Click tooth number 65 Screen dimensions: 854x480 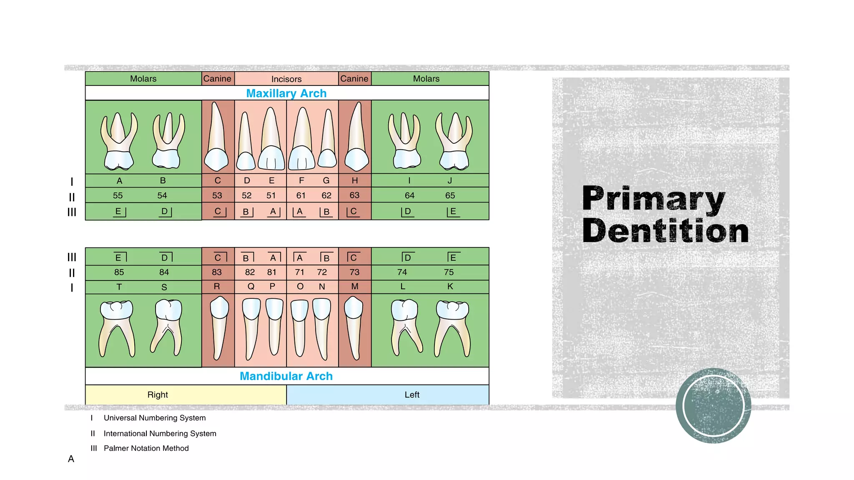coord(450,195)
